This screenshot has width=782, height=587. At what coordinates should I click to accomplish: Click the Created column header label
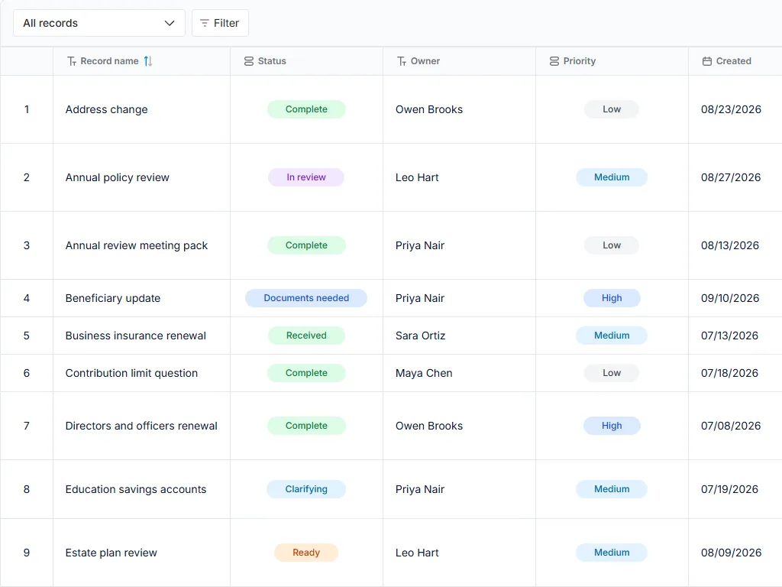tap(733, 61)
